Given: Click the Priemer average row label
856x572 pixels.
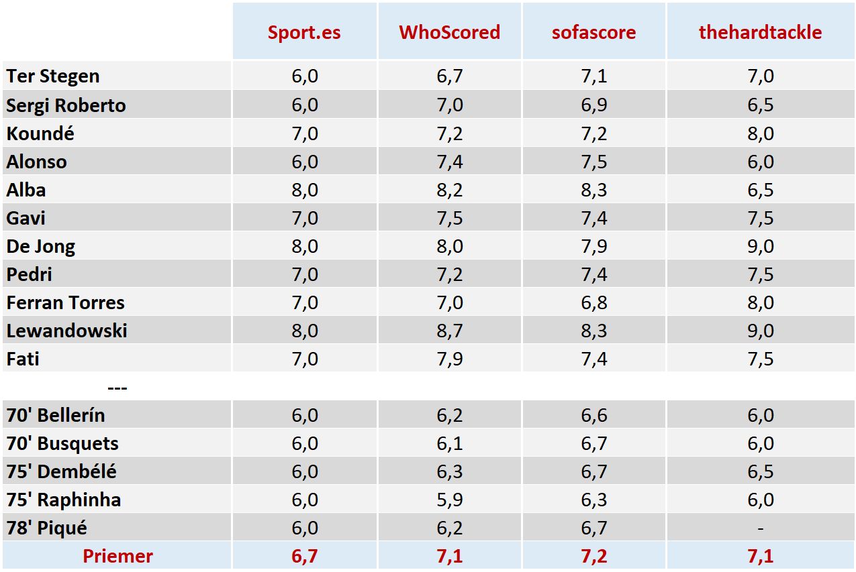Looking at the screenshot, I should 117,556.
